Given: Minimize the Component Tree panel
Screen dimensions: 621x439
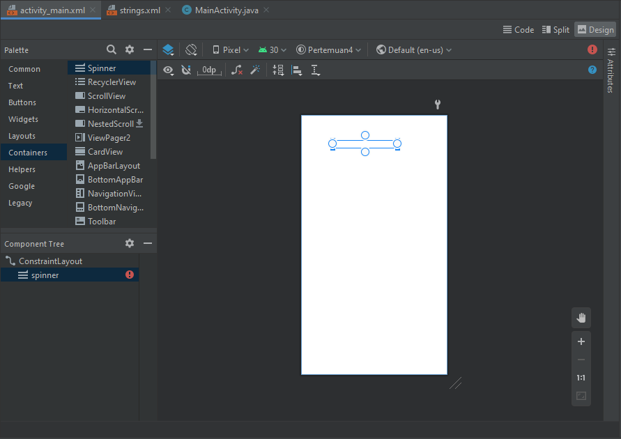Looking at the screenshot, I should (x=148, y=243).
